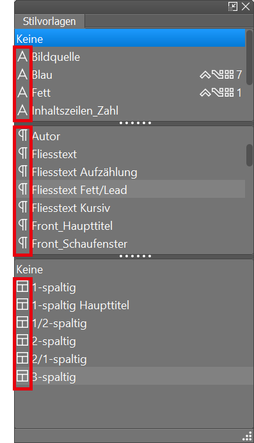Switch to the Stilvorlagen tab

pos(49,22)
